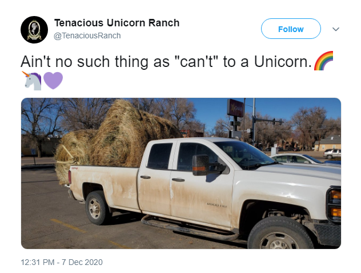
Task: Click the traffic light pole in photo
Action: click(254, 121)
